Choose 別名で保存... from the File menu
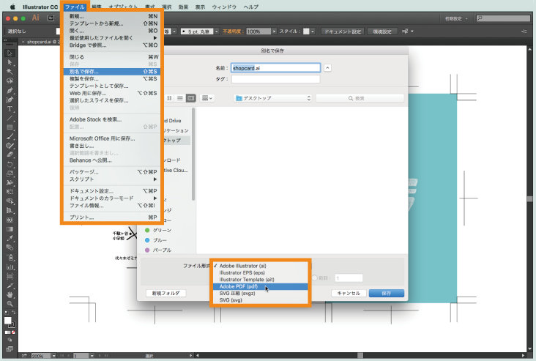 (x=112, y=72)
